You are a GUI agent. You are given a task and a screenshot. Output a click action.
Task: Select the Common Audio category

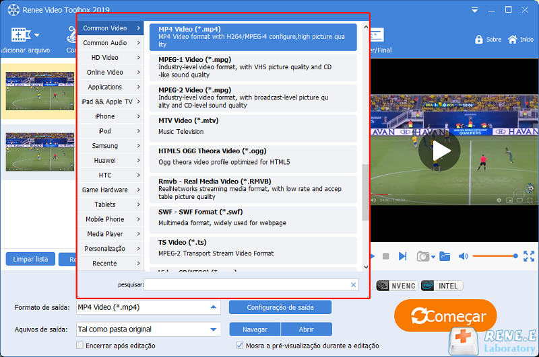point(110,43)
